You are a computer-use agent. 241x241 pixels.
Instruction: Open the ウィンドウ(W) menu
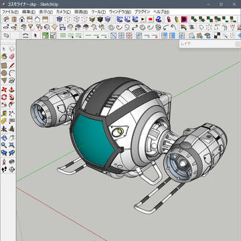(x=120, y=12)
